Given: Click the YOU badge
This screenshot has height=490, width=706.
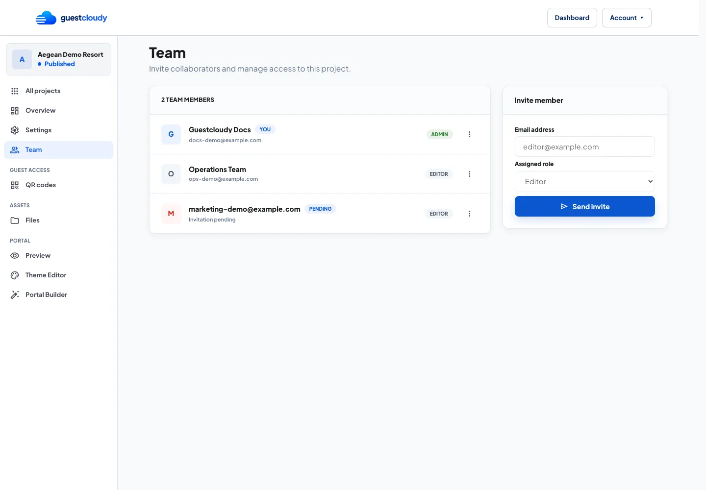Looking at the screenshot, I should (x=265, y=129).
